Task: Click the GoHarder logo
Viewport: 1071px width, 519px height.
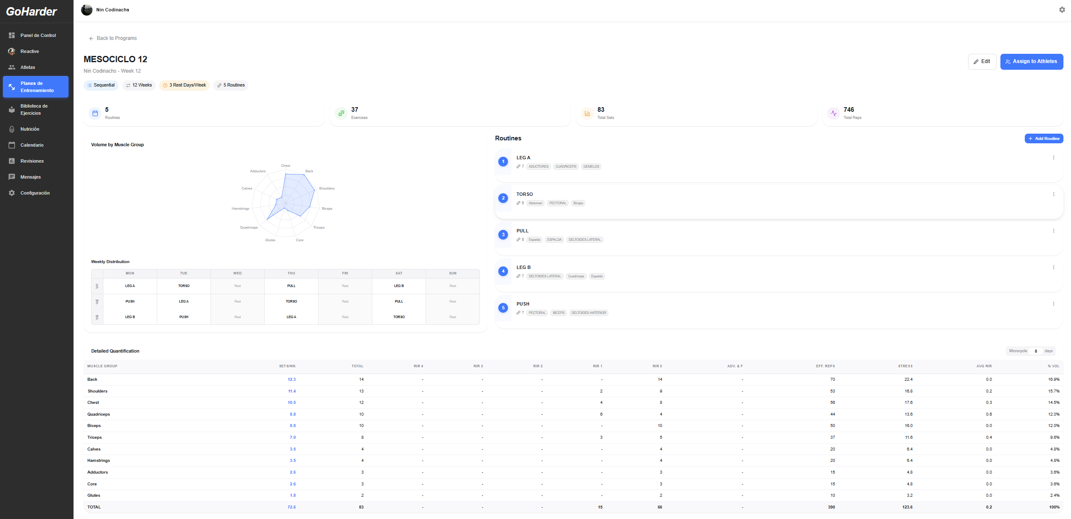Action: [x=32, y=11]
